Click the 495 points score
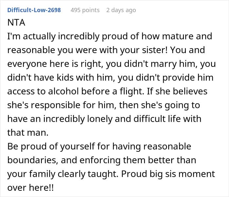Image resolution: width=229 pixels, height=197 pixels. pos(85,10)
